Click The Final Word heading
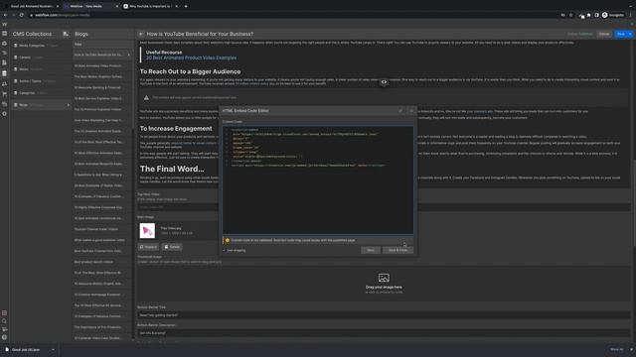 coord(172,169)
